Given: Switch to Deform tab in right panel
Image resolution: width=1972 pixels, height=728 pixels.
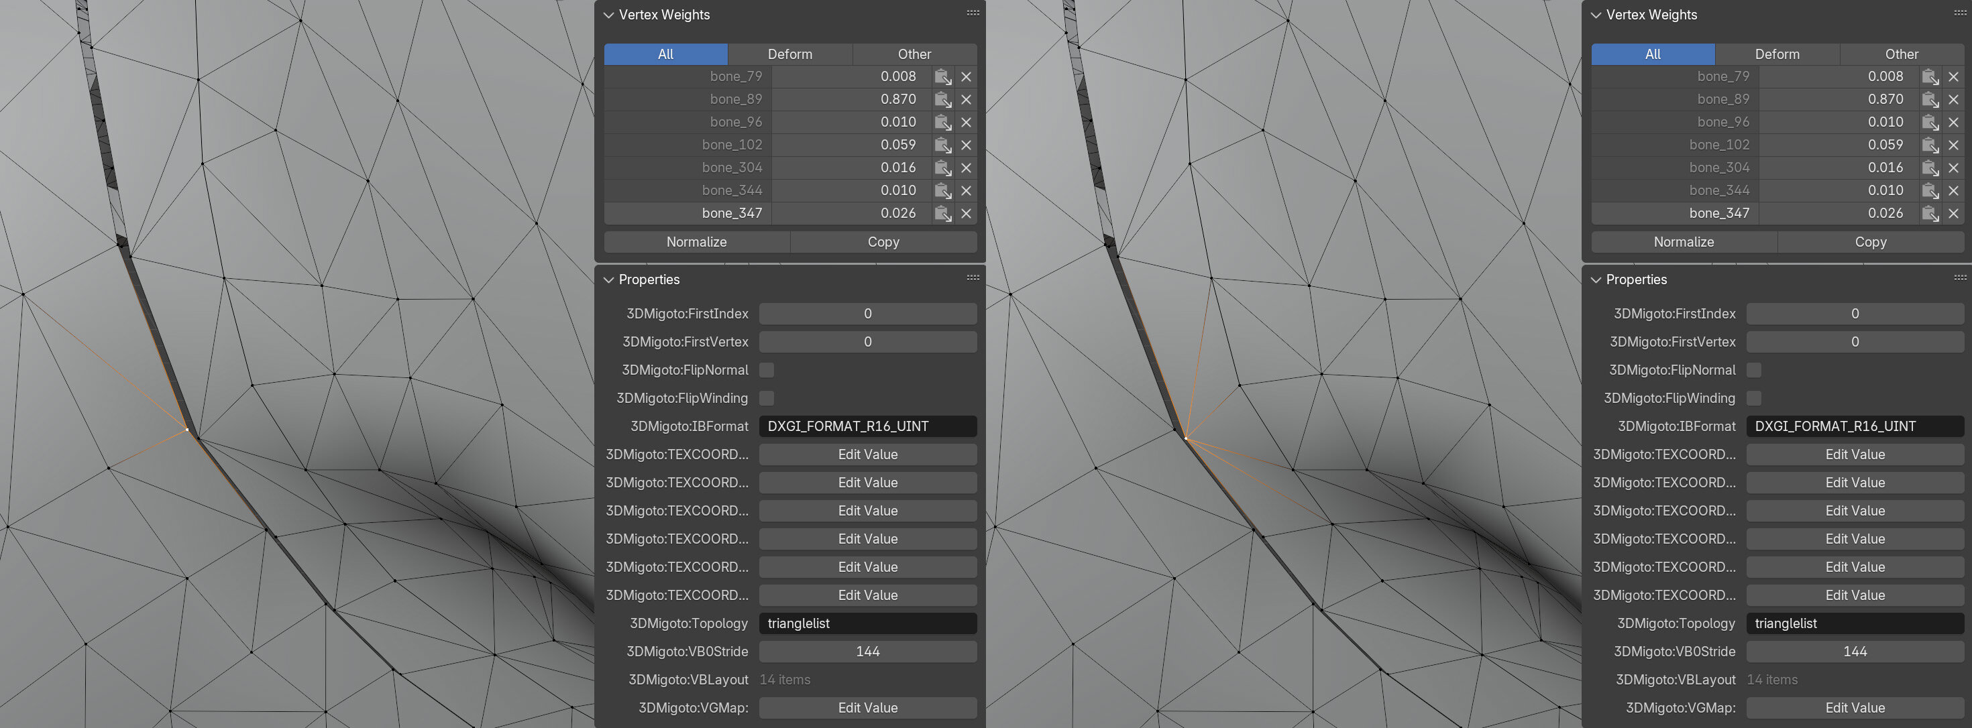Looking at the screenshot, I should click(1777, 54).
